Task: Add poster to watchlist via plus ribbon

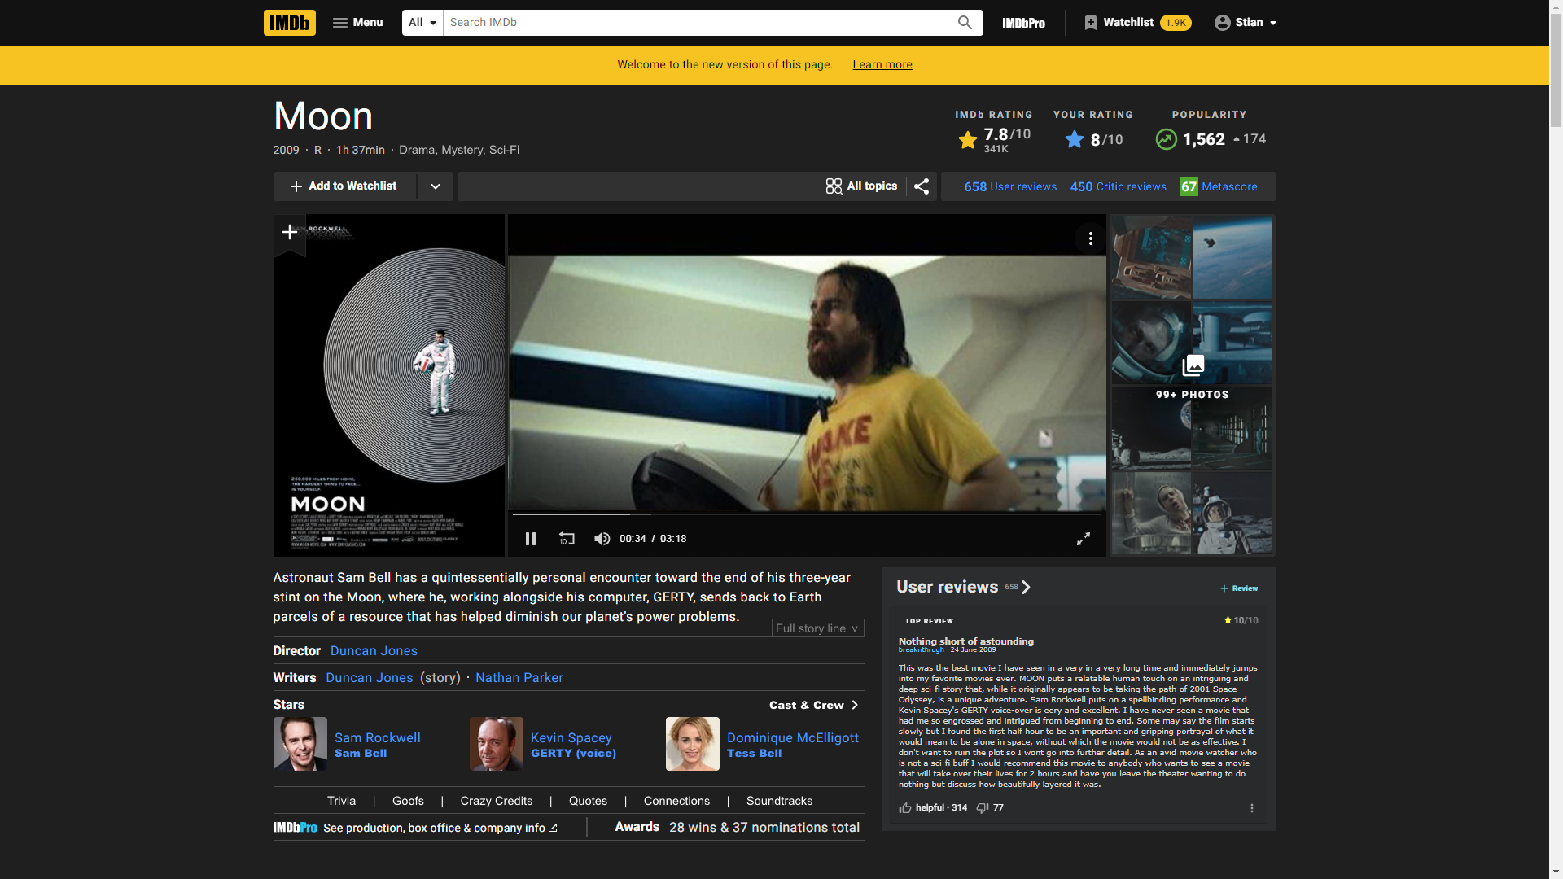Action: (289, 233)
